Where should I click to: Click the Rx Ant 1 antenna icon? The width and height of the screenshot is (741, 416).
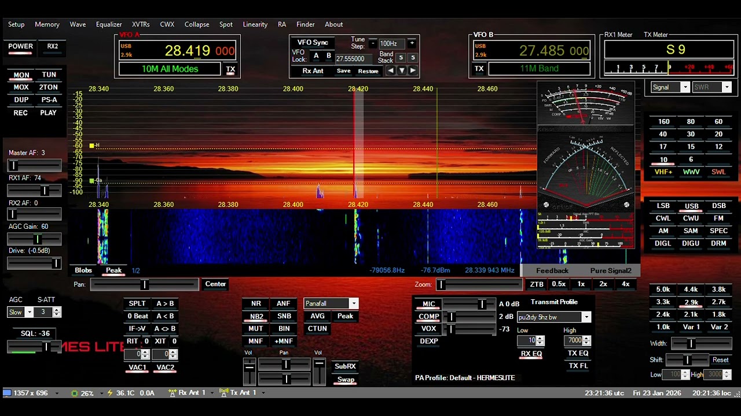coord(173,393)
